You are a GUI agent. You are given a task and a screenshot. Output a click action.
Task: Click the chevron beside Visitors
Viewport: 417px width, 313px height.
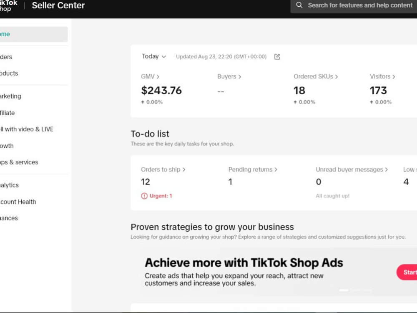point(394,77)
